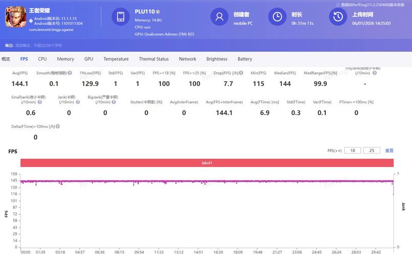Click the Drop(FPS) value 7.7
This screenshot has height=256, width=412.
228,83
